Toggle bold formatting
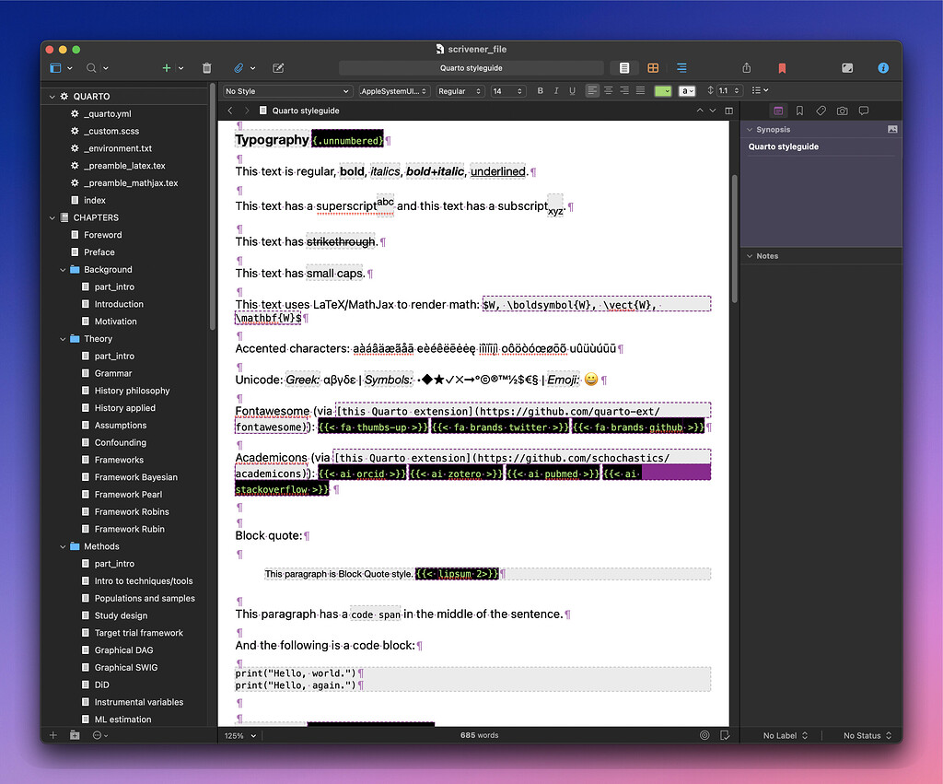 click(x=541, y=90)
